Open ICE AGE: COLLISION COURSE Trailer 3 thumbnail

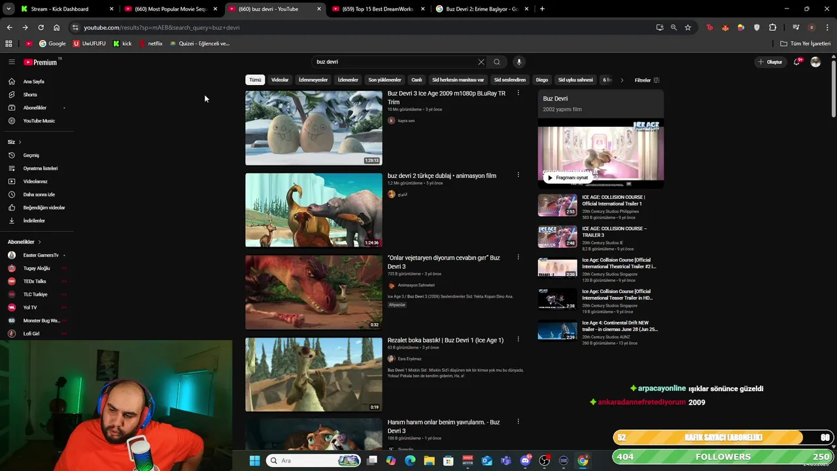click(x=558, y=237)
